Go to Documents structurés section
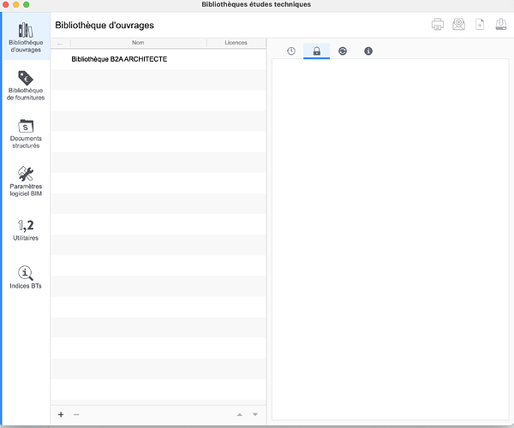The image size is (514, 428). tap(26, 133)
